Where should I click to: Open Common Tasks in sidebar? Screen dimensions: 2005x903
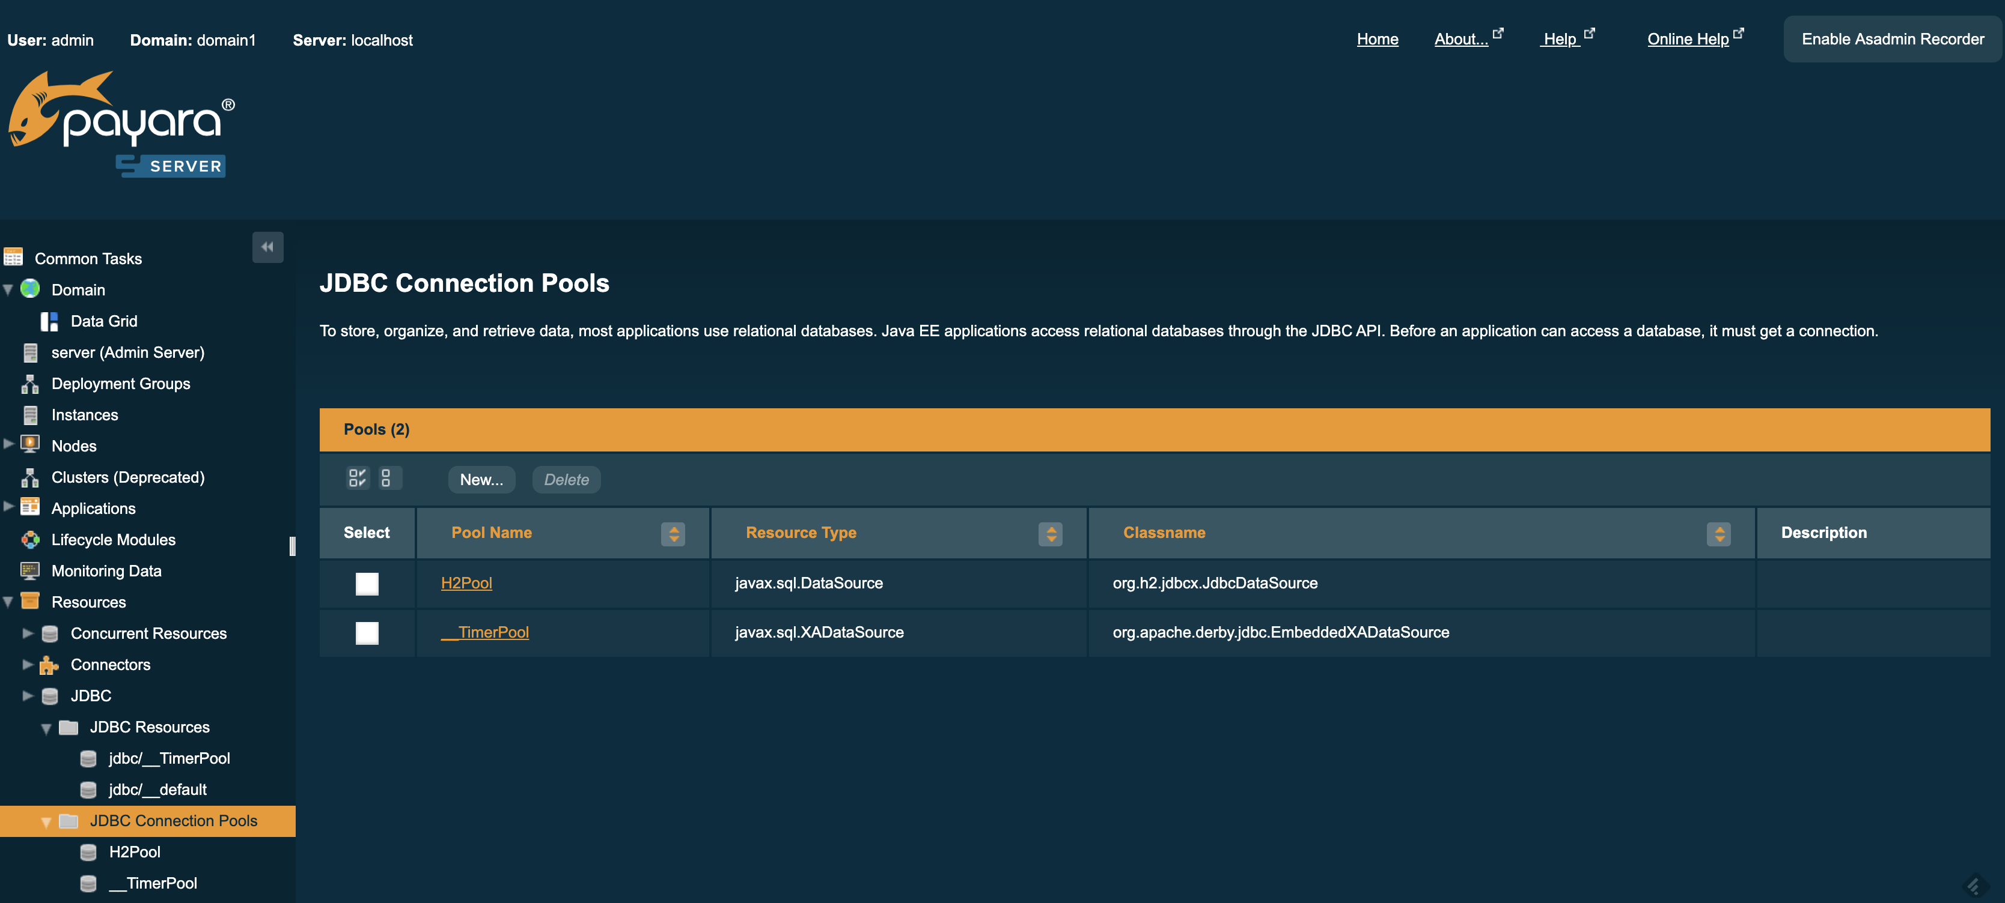click(88, 258)
